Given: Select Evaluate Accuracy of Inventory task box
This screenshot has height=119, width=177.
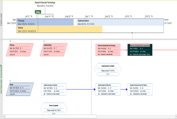Looking at the screenshot, I should [54, 89].
